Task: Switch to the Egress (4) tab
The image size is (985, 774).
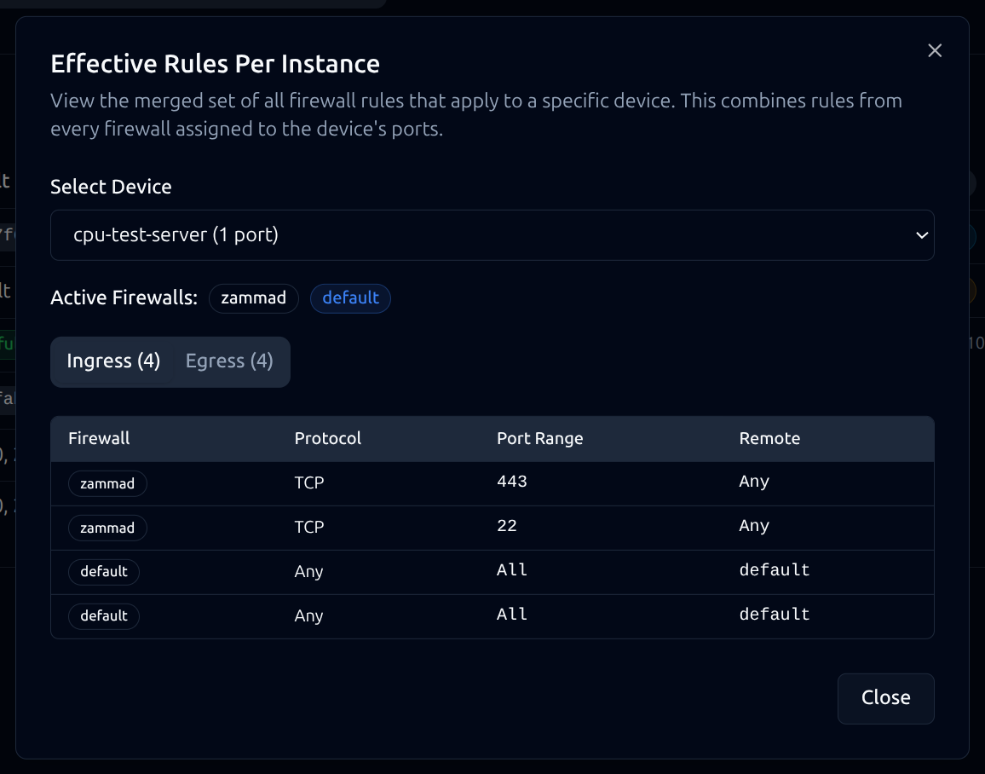Action: point(228,361)
